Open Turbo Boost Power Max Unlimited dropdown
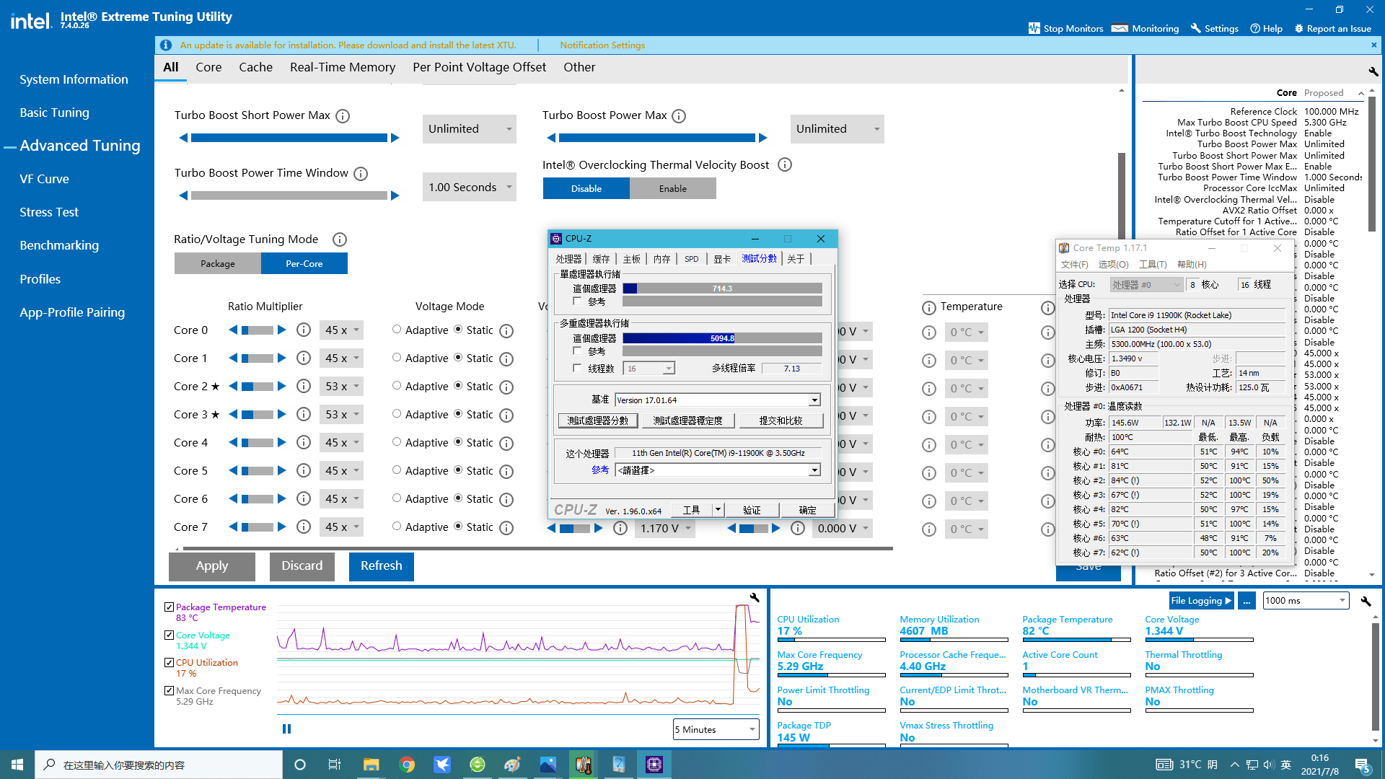Screen dimensions: 1385x779 [x=837, y=129]
